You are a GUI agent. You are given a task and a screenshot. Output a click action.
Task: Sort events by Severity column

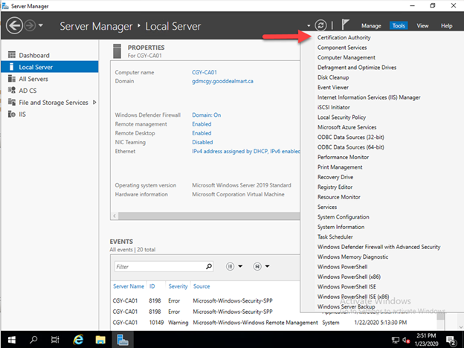click(178, 286)
